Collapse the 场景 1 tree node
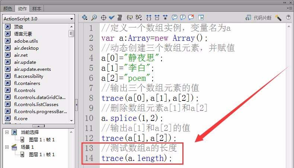This screenshot has height=168, width=294. click(7, 147)
